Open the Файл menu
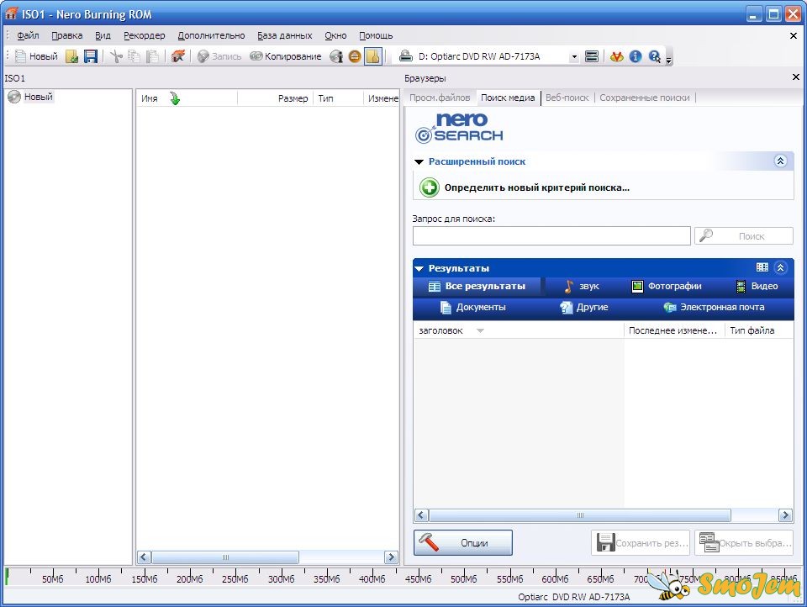807x607 pixels. coord(28,35)
